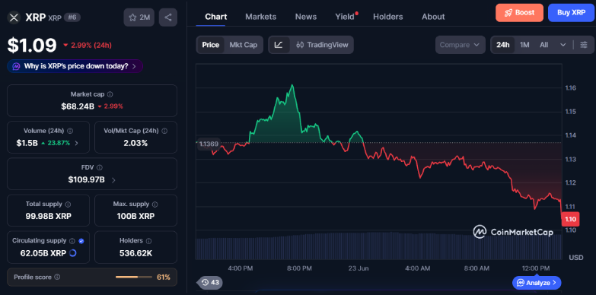Select the line chart icon
Image resolution: width=596 pixels, height=295 pixels.
click(279, 45)
